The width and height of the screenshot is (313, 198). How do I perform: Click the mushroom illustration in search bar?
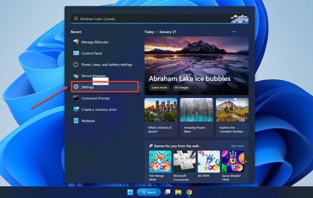tap(240, 19)
